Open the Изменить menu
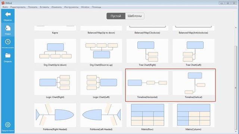Viewport: 239px width, 134px height. click(x=56, y=7)
